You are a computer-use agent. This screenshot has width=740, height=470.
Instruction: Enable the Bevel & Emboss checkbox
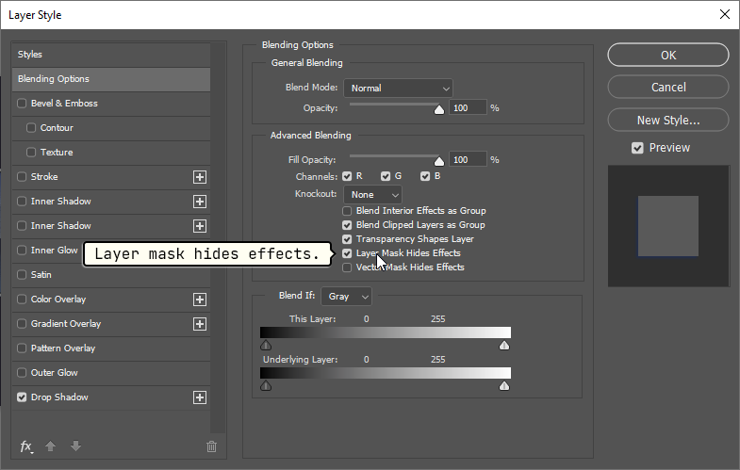[22, 104]
